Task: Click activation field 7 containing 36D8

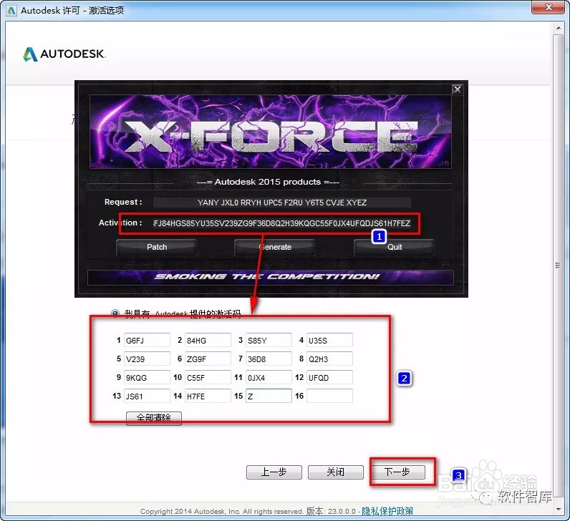Action: coord(269,359)
